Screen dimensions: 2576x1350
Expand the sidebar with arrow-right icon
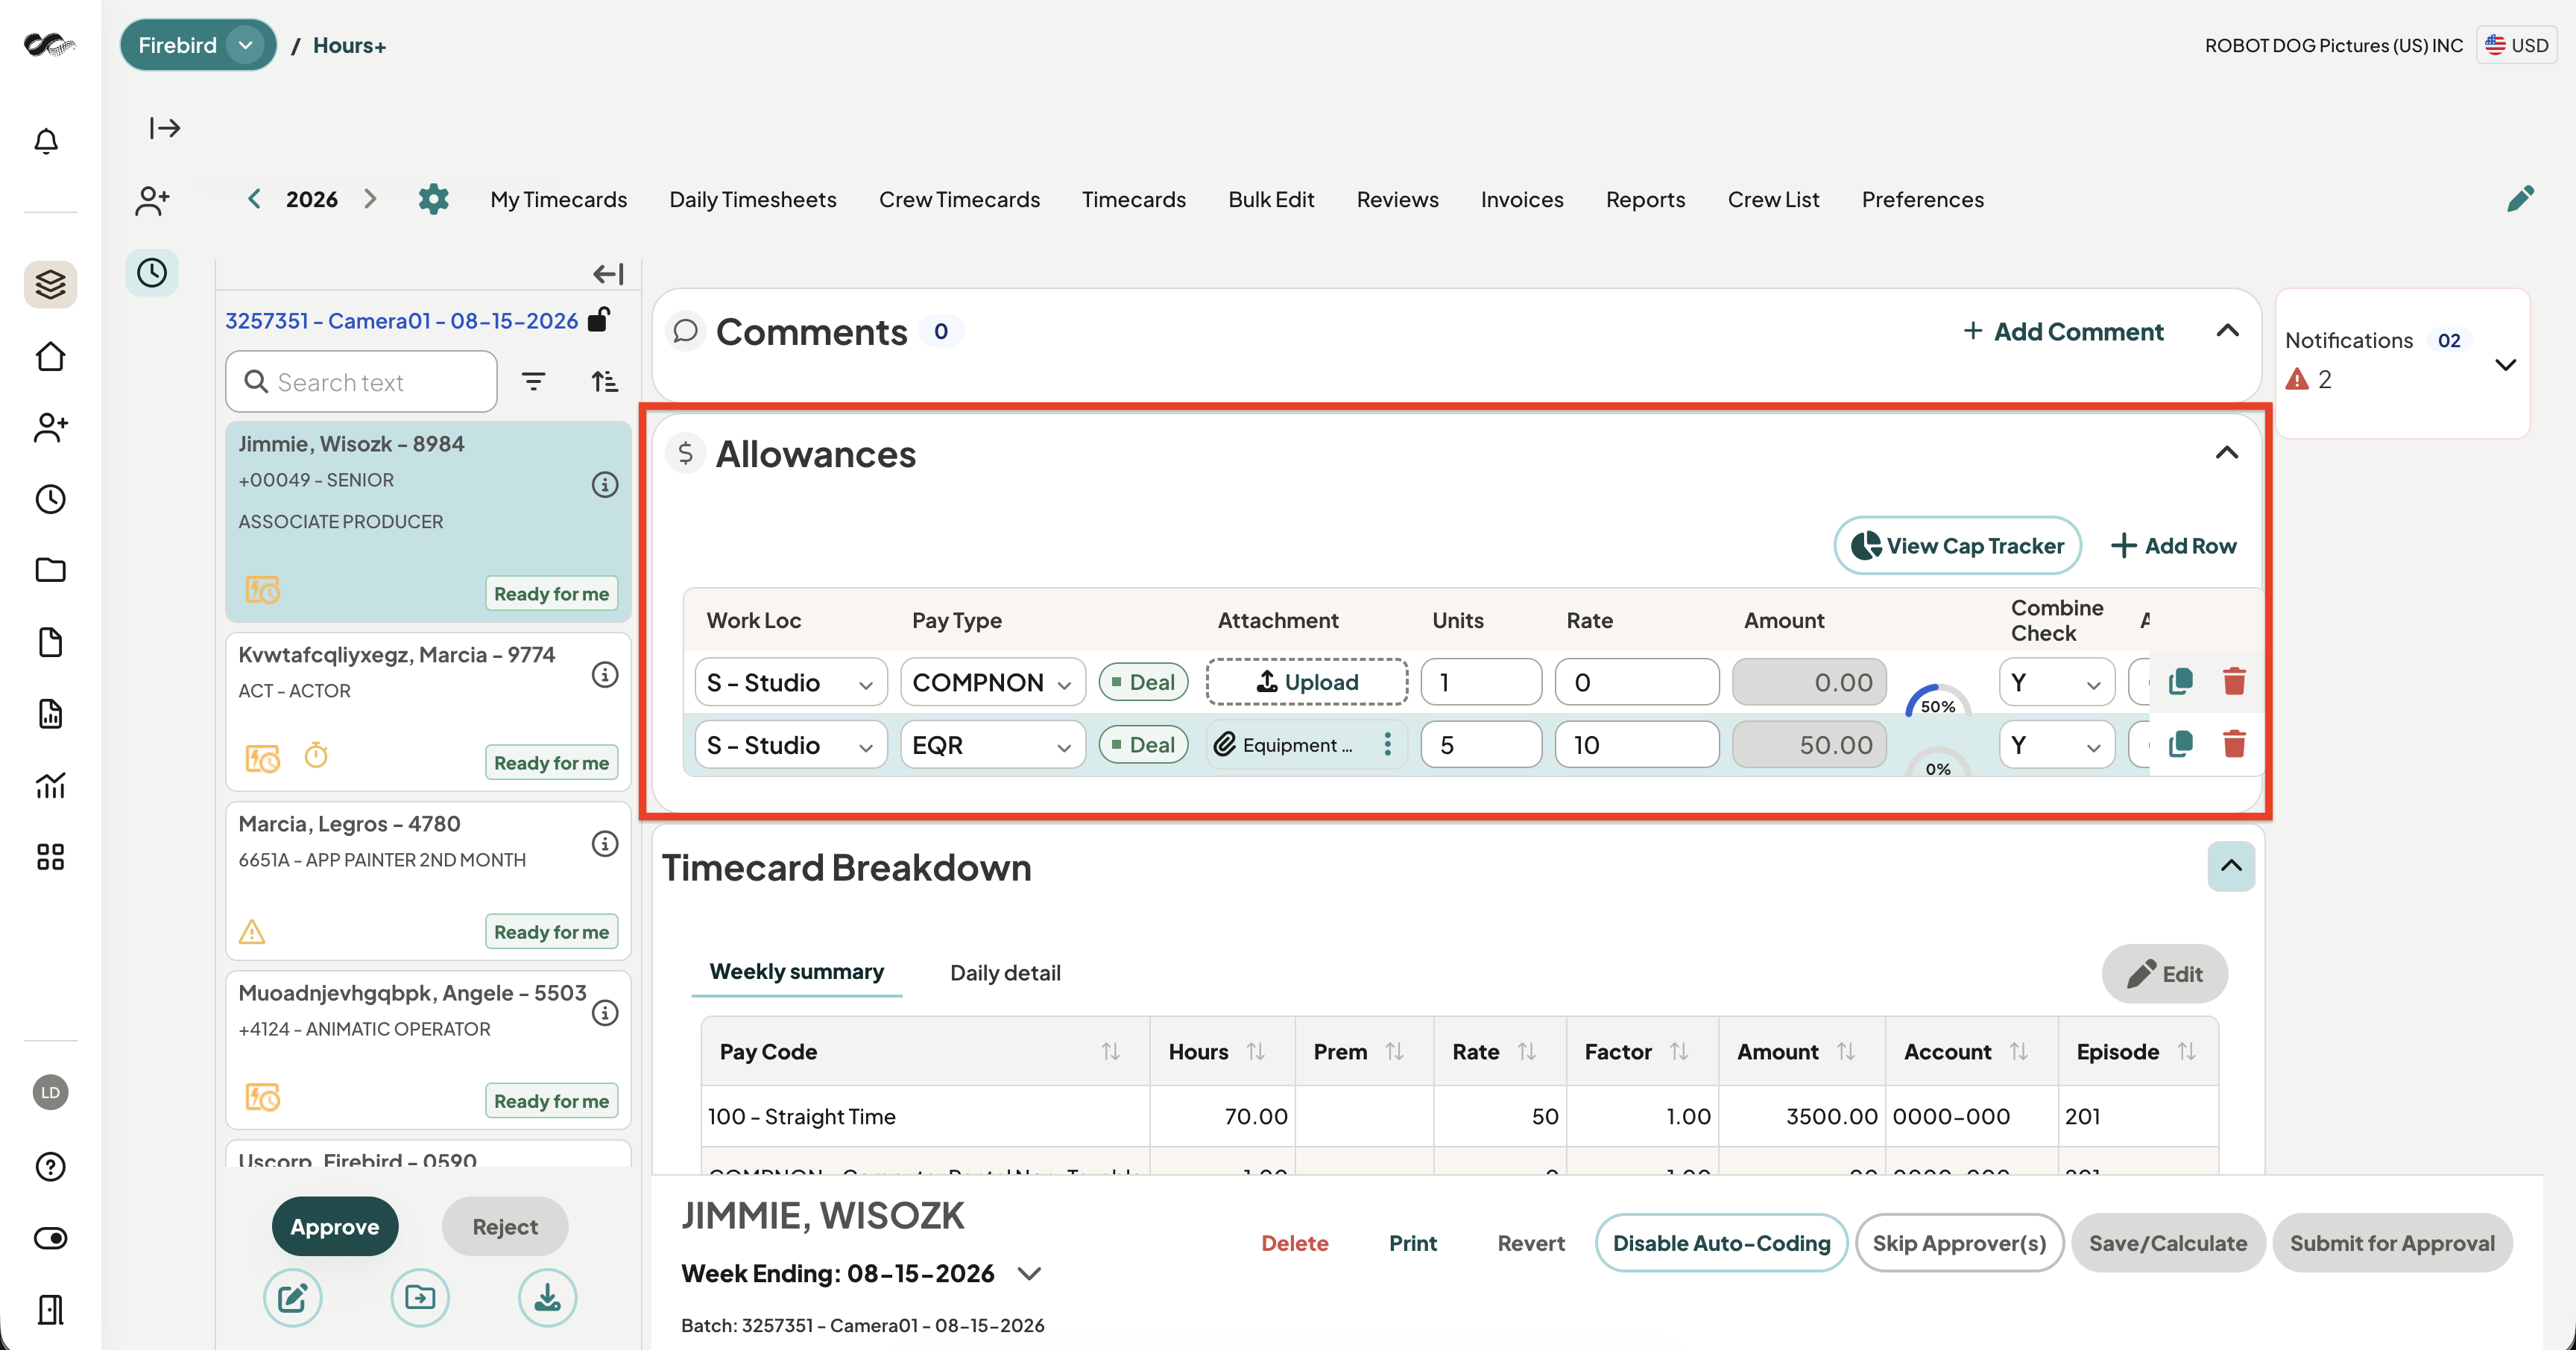[x=165, y=128]
